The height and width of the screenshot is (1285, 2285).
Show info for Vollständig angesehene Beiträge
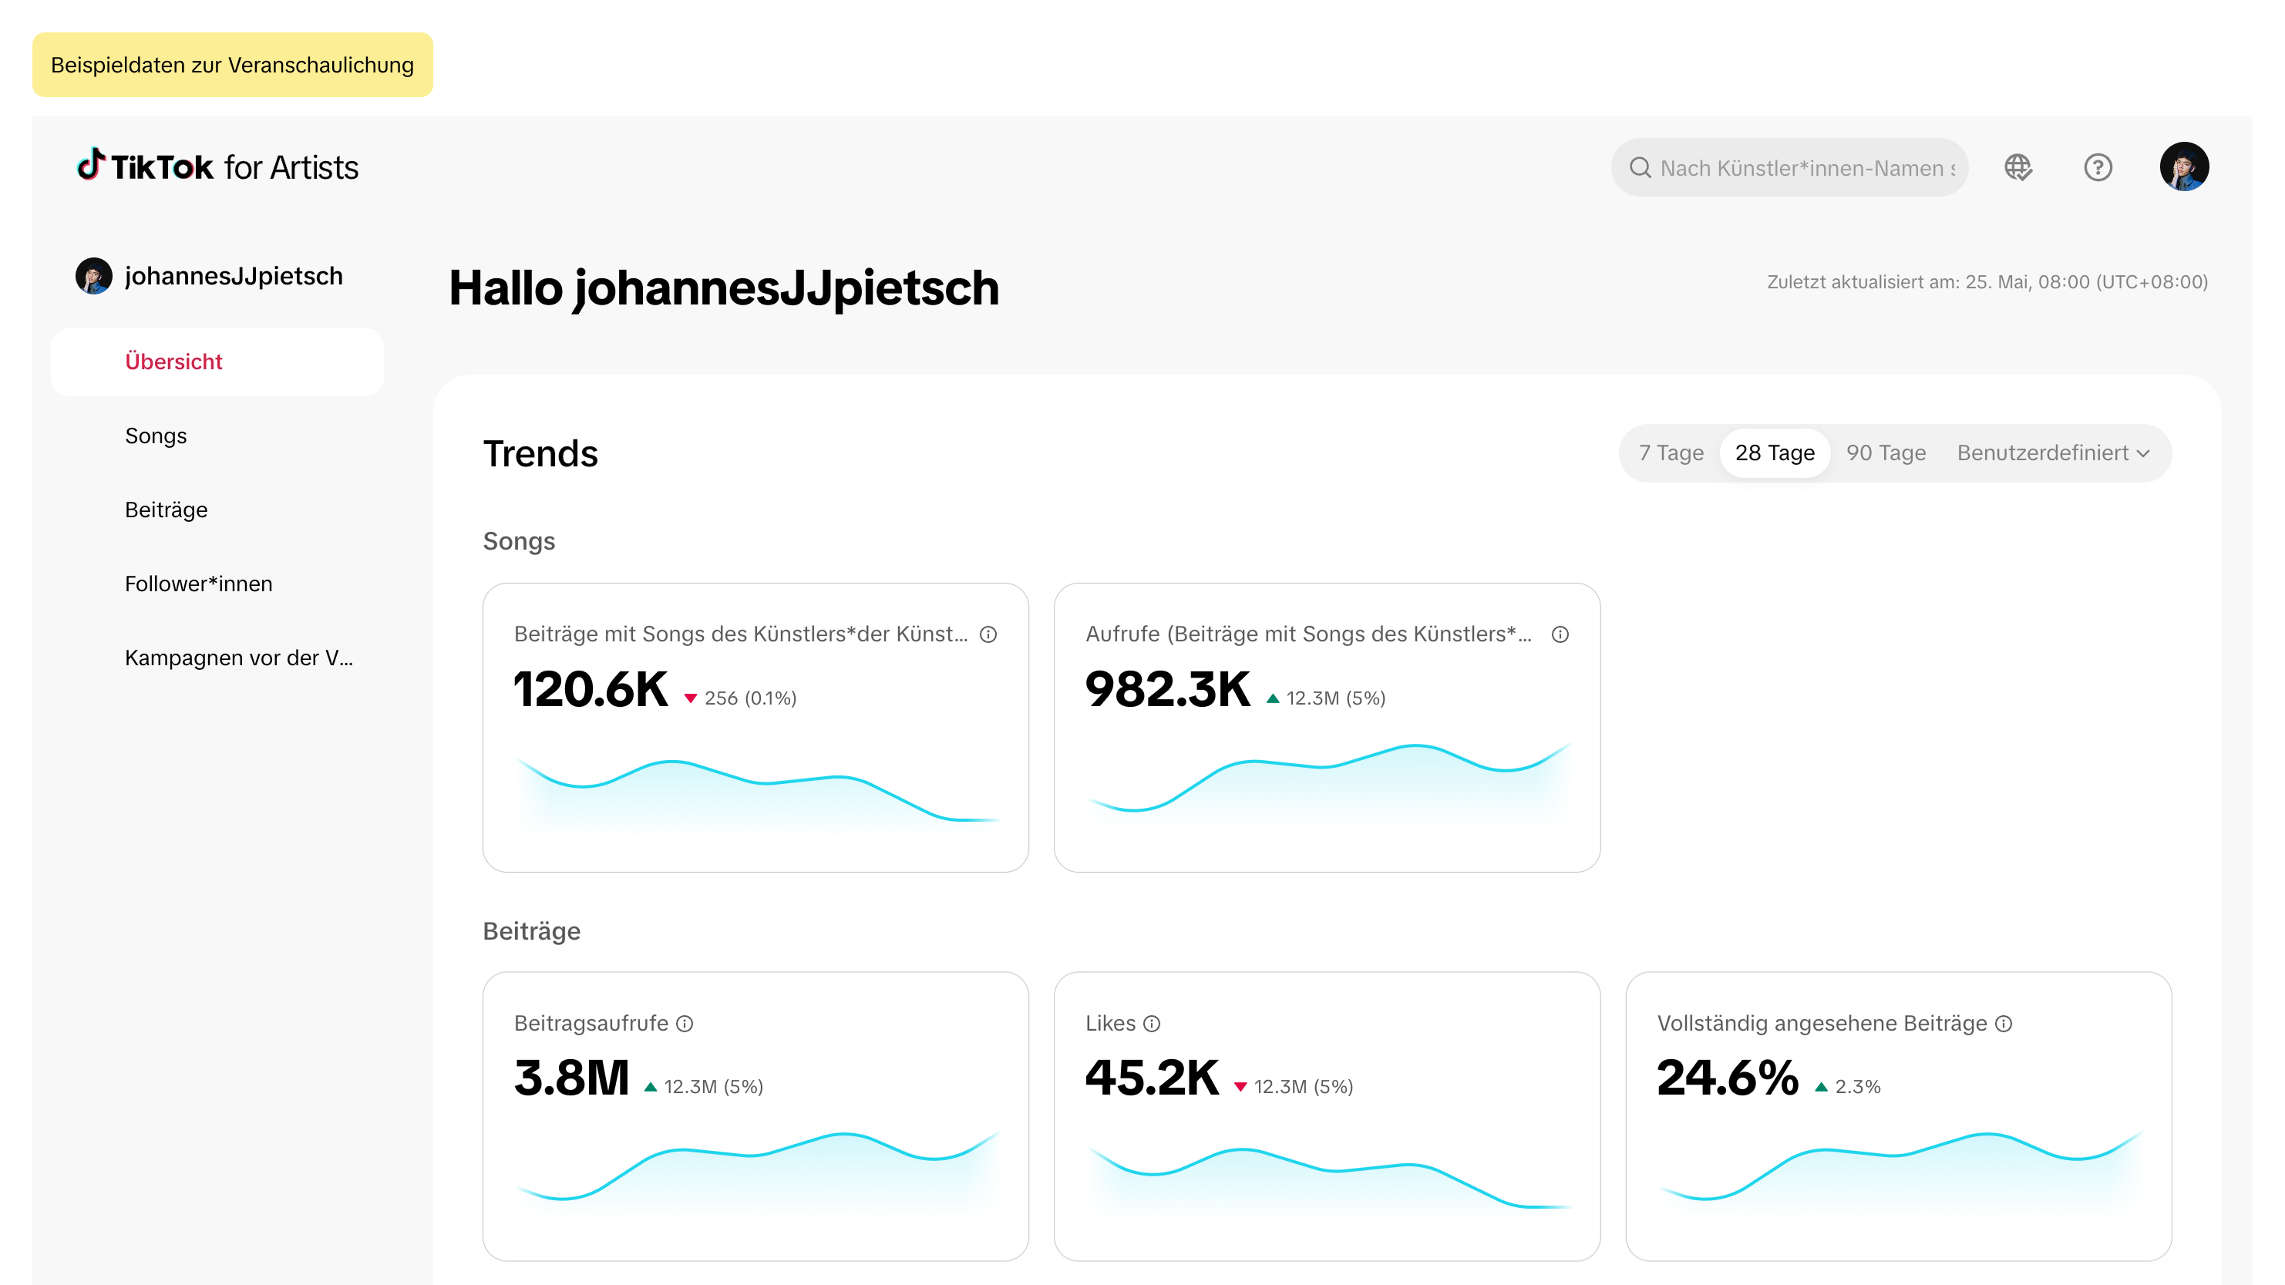[x=2004, y=1024]
